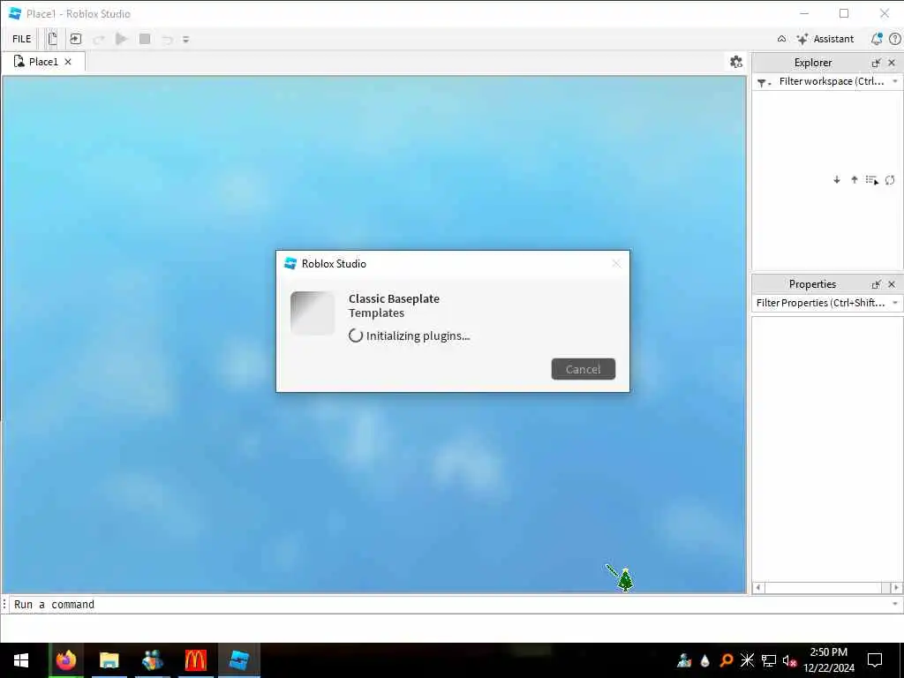The image size is (904, 678).
Task: Open the McDonald's app taskbar icon
Action: pyautogui.click(x=195, y=660)
